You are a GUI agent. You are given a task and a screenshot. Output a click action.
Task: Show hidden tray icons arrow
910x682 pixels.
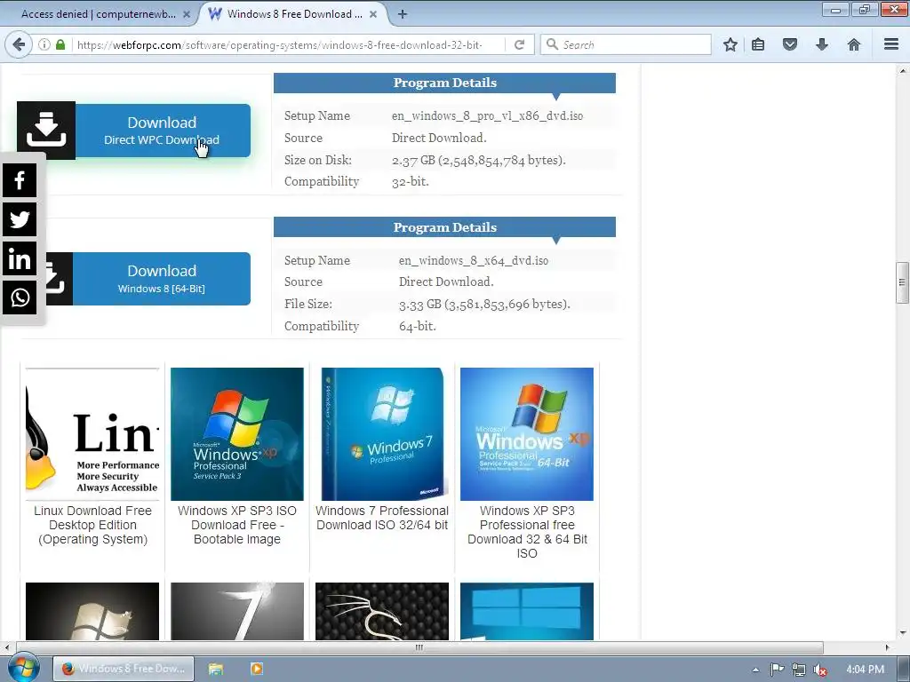(x=755, y=670)
